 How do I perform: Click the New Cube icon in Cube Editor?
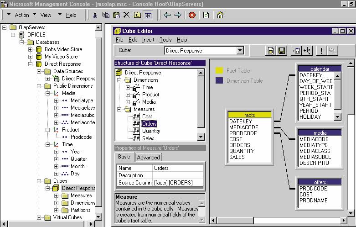(271, 51)
